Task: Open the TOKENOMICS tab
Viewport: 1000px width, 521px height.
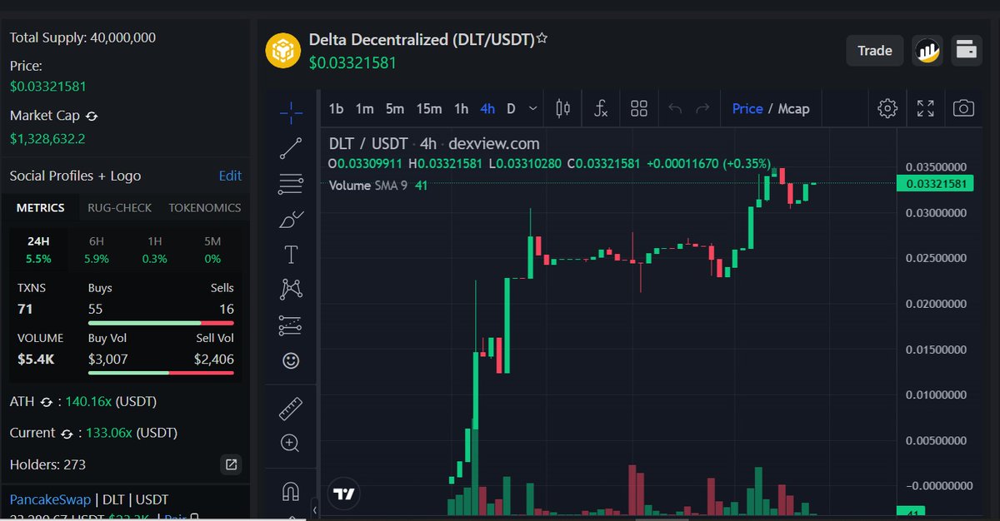Action: [205, 208]
